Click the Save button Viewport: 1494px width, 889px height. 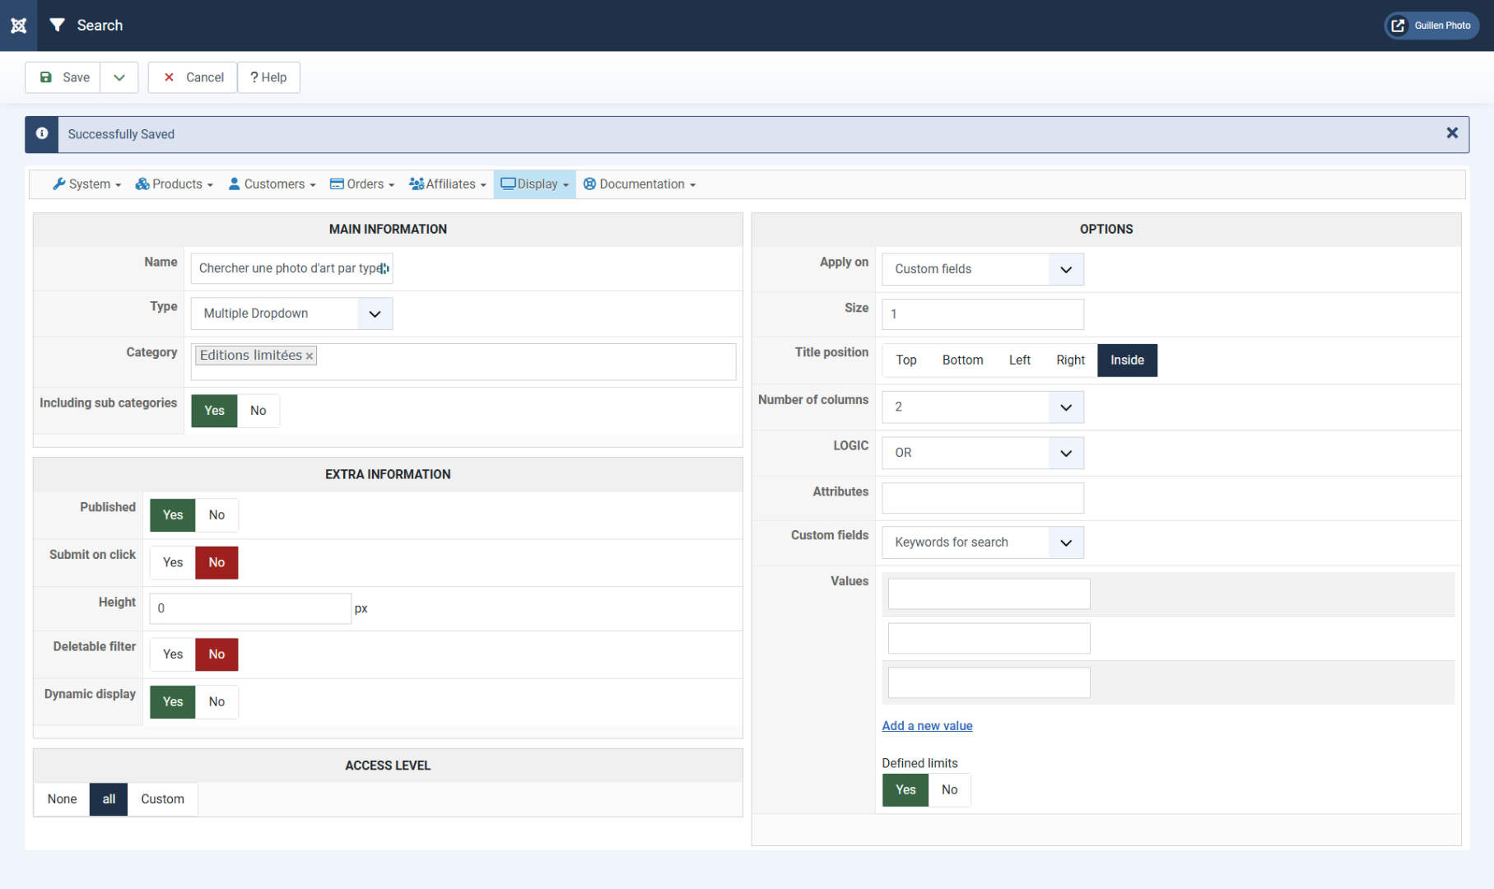click(x=64, y=77)
